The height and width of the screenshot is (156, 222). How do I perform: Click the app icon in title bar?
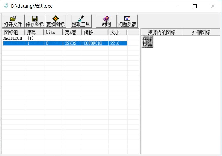tap(6, 6)
